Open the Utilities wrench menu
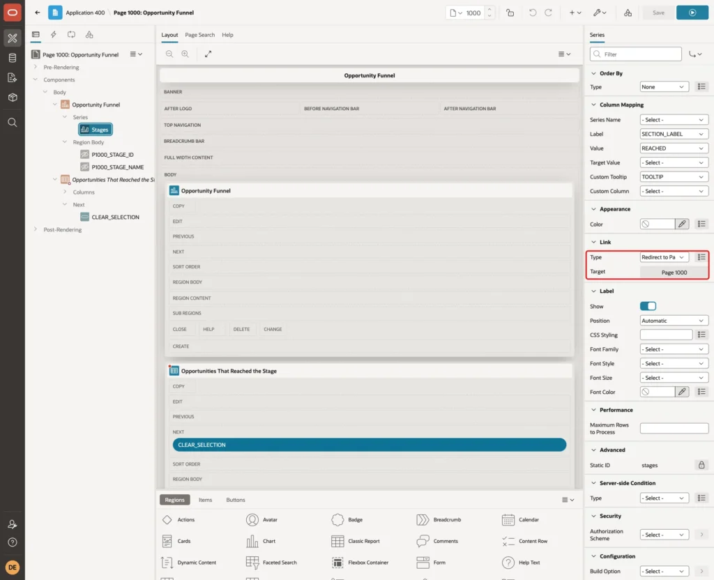The height and width of the screenshot is (580, 714). click(599, 13)
